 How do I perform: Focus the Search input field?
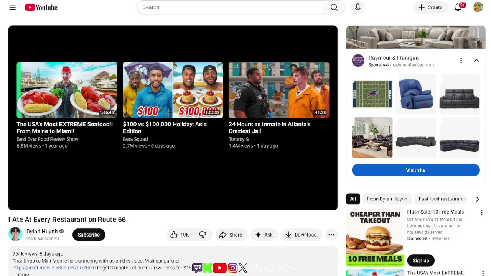pos(230,7)
